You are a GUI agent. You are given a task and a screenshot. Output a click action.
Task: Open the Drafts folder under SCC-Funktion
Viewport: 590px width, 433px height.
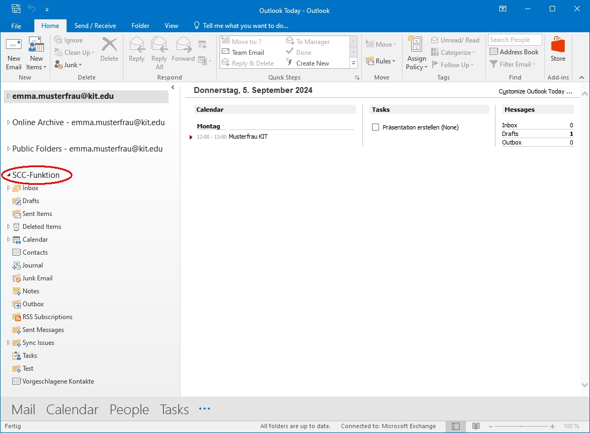(x=26, y=201)
